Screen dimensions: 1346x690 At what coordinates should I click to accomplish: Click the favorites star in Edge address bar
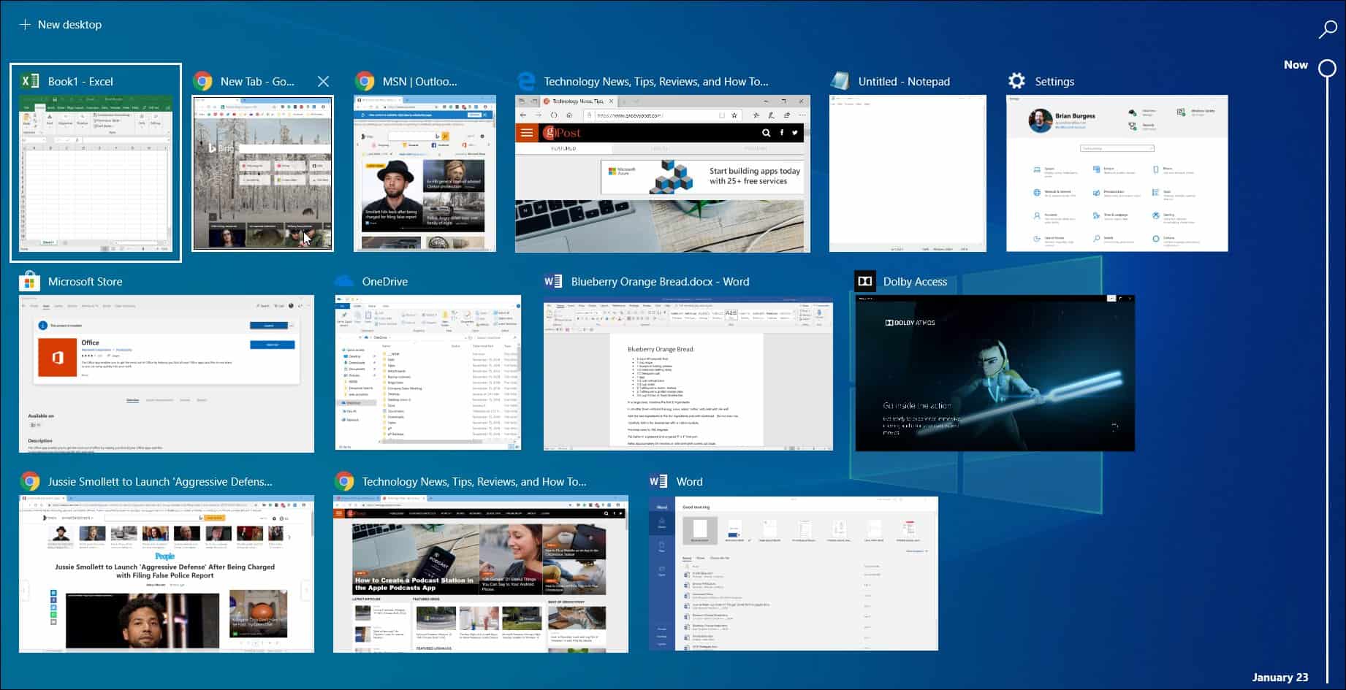coord(734,115)
